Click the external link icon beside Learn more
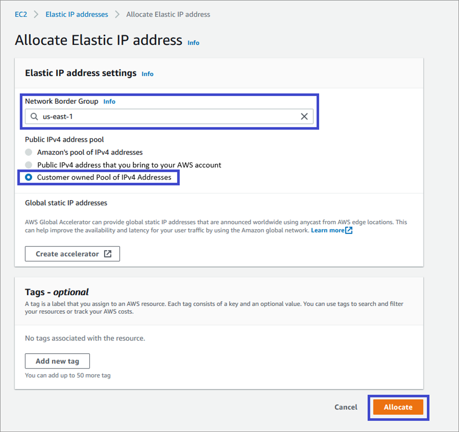The width and height of the screenshot is (459, 432). pos(349,230)
